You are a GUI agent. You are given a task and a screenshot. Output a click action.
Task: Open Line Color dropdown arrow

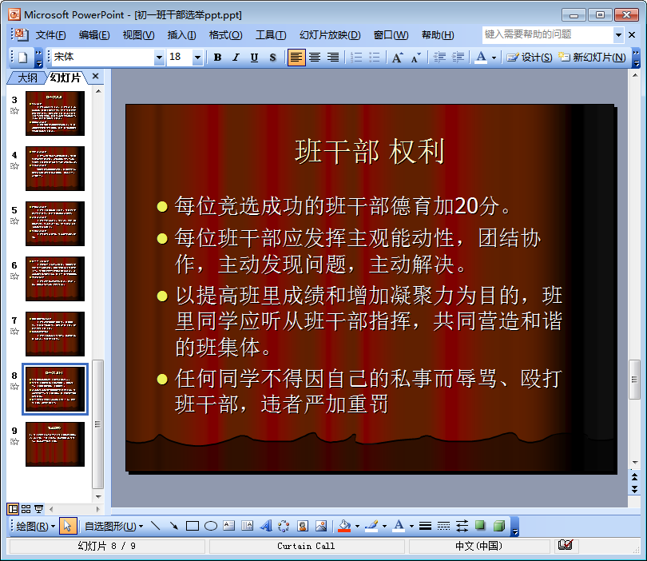[x=384, y=527]
